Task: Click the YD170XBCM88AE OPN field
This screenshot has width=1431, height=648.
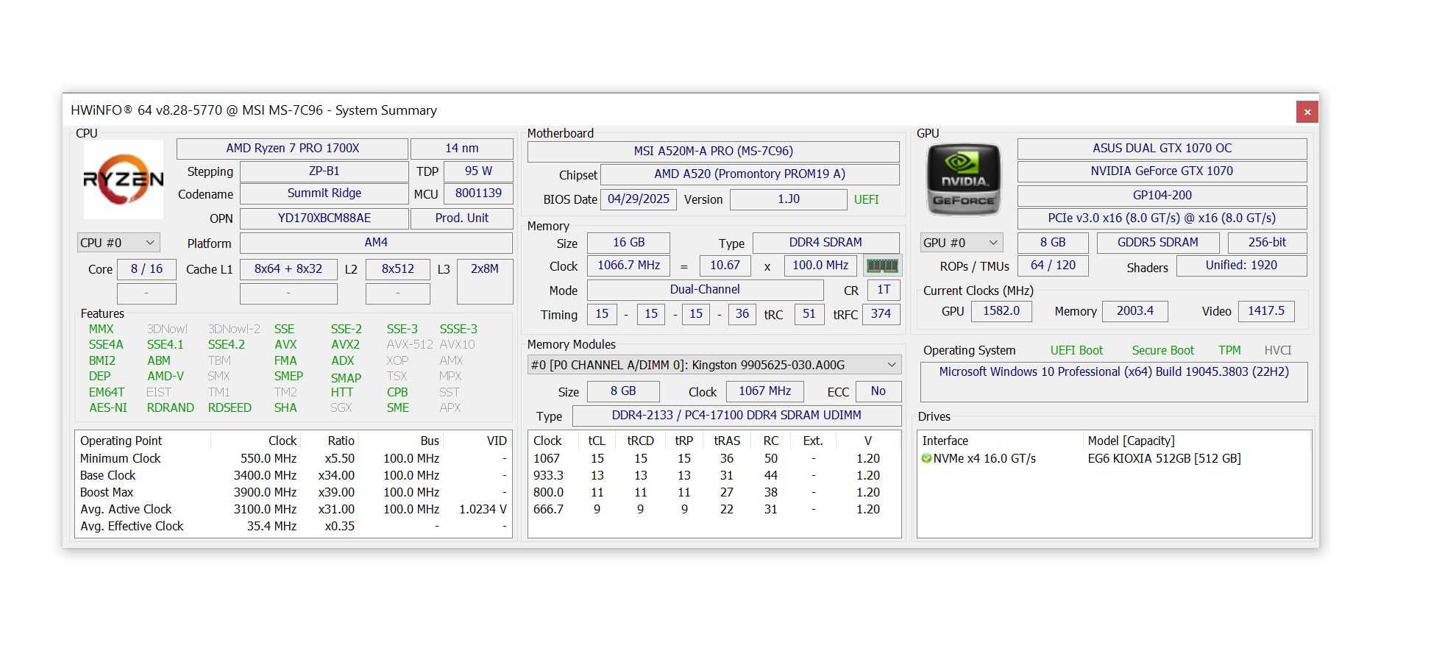Action: (324, 218)
